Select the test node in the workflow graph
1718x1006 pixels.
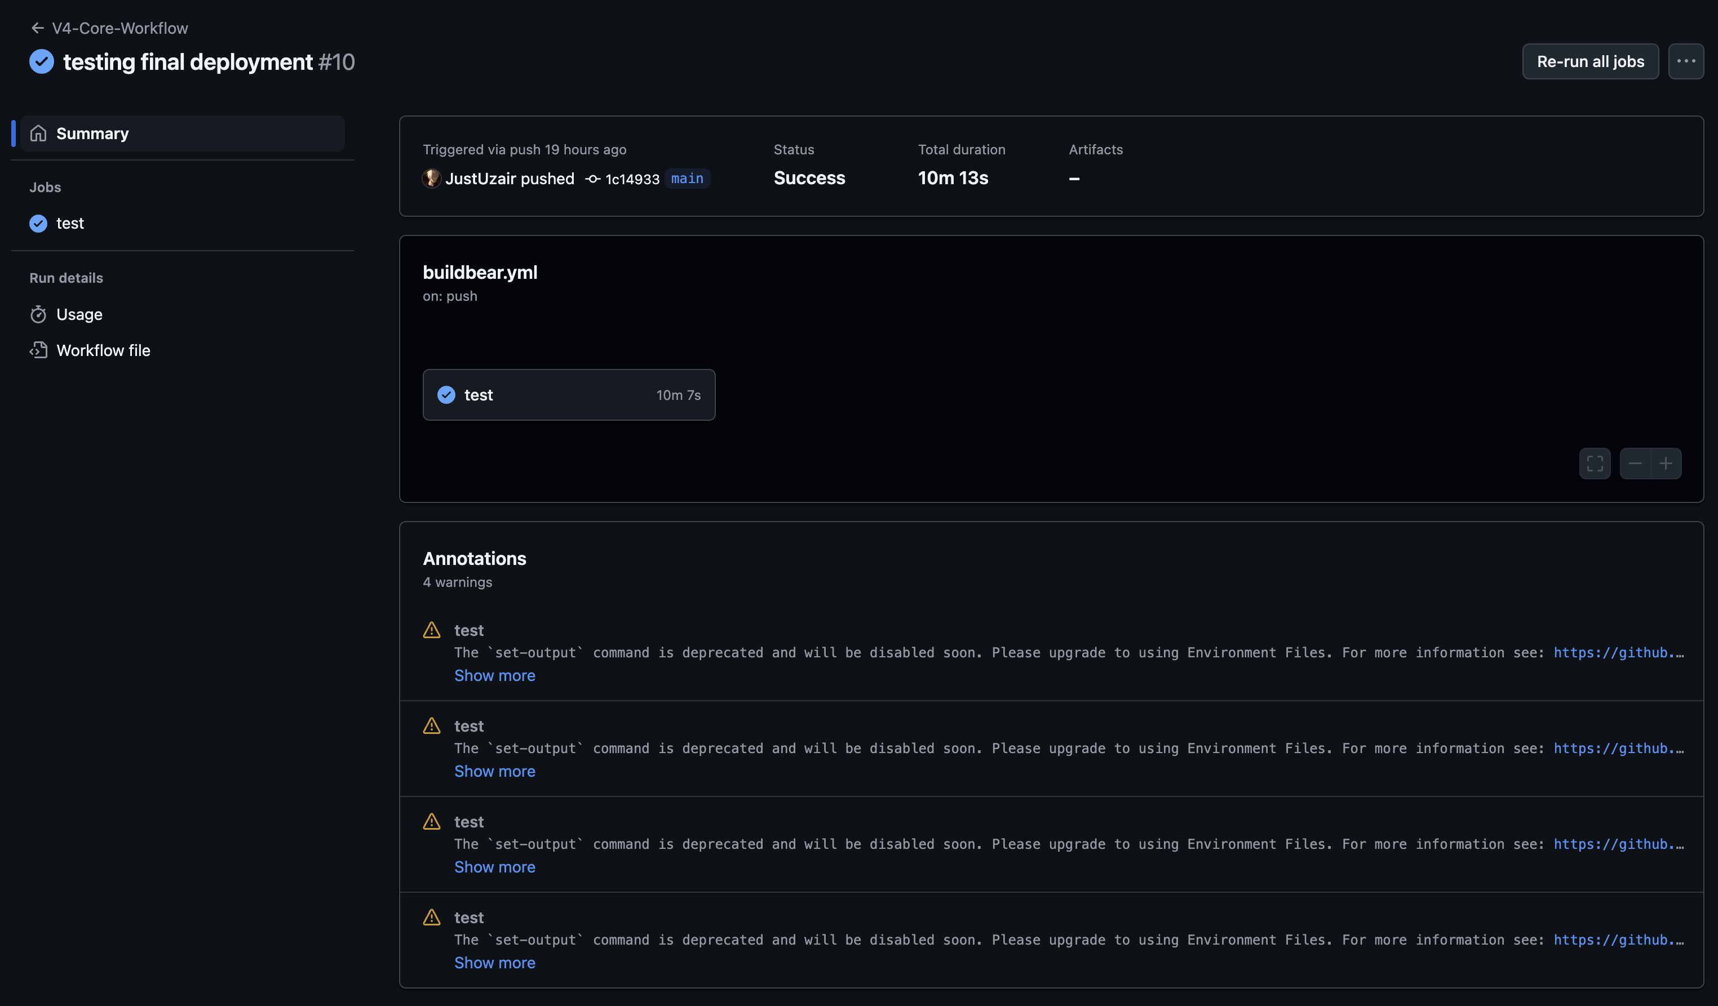[x=569, y=394]
